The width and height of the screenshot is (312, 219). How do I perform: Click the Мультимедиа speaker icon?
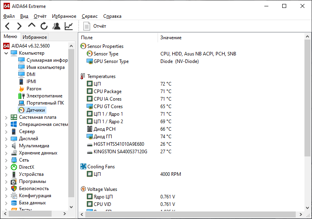point(14,146)
